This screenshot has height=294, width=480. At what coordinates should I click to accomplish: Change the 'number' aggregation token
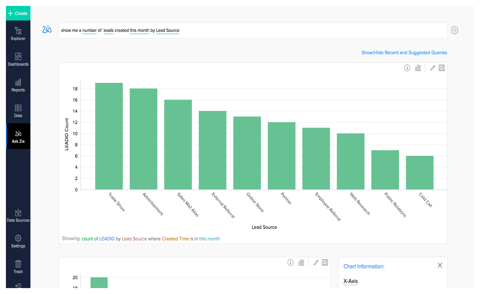pos(89,30)
